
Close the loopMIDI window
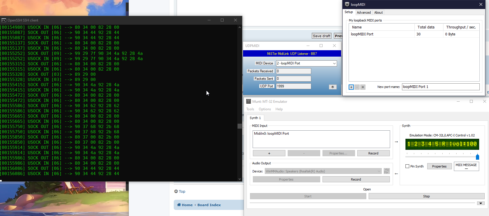[x=481, y=4]
